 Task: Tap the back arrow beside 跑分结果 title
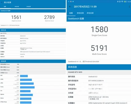(2, 2)
